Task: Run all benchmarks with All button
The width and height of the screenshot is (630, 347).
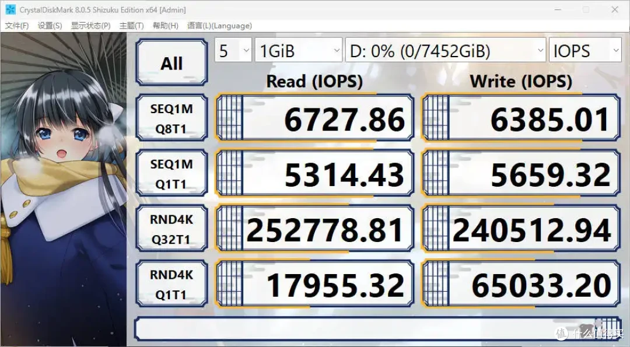Action: click(x=172, y=62)
